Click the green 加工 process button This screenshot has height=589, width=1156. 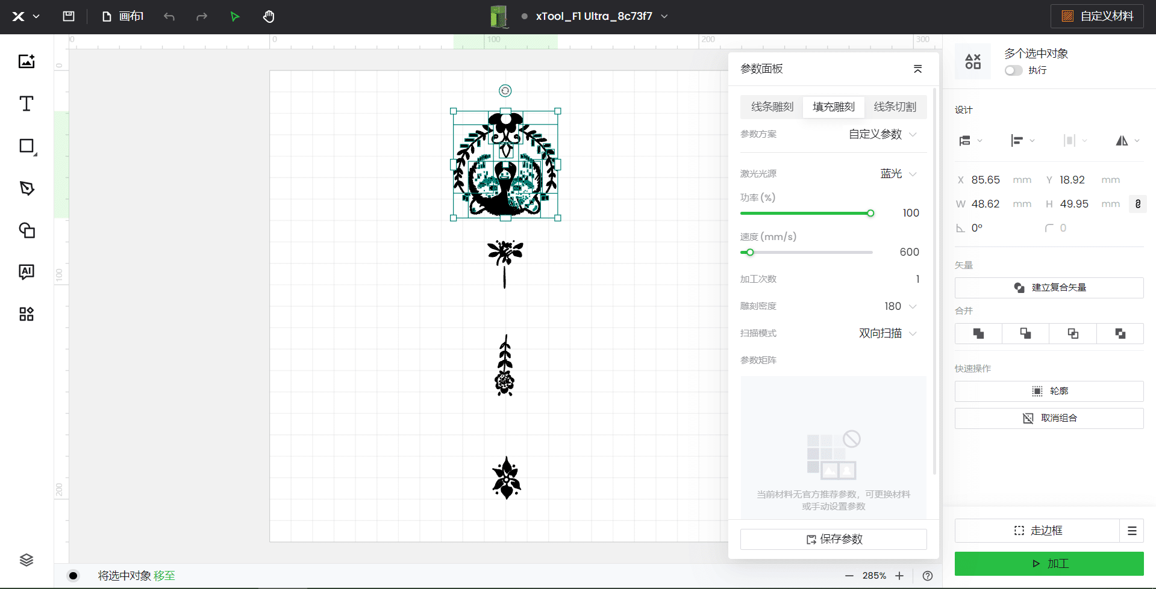coord(1049,564)
